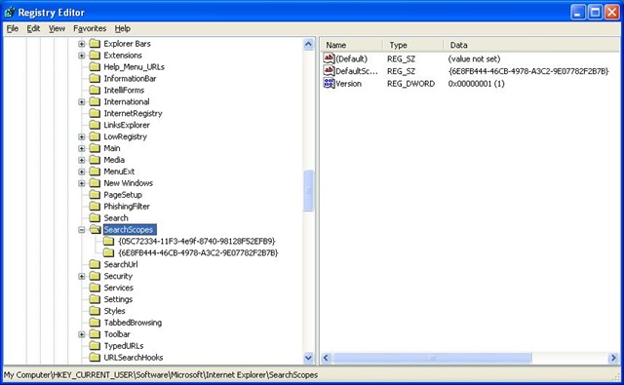Maximize the Registry Editor window
Viewport: 624px width, 385px height.
point(596,13)
